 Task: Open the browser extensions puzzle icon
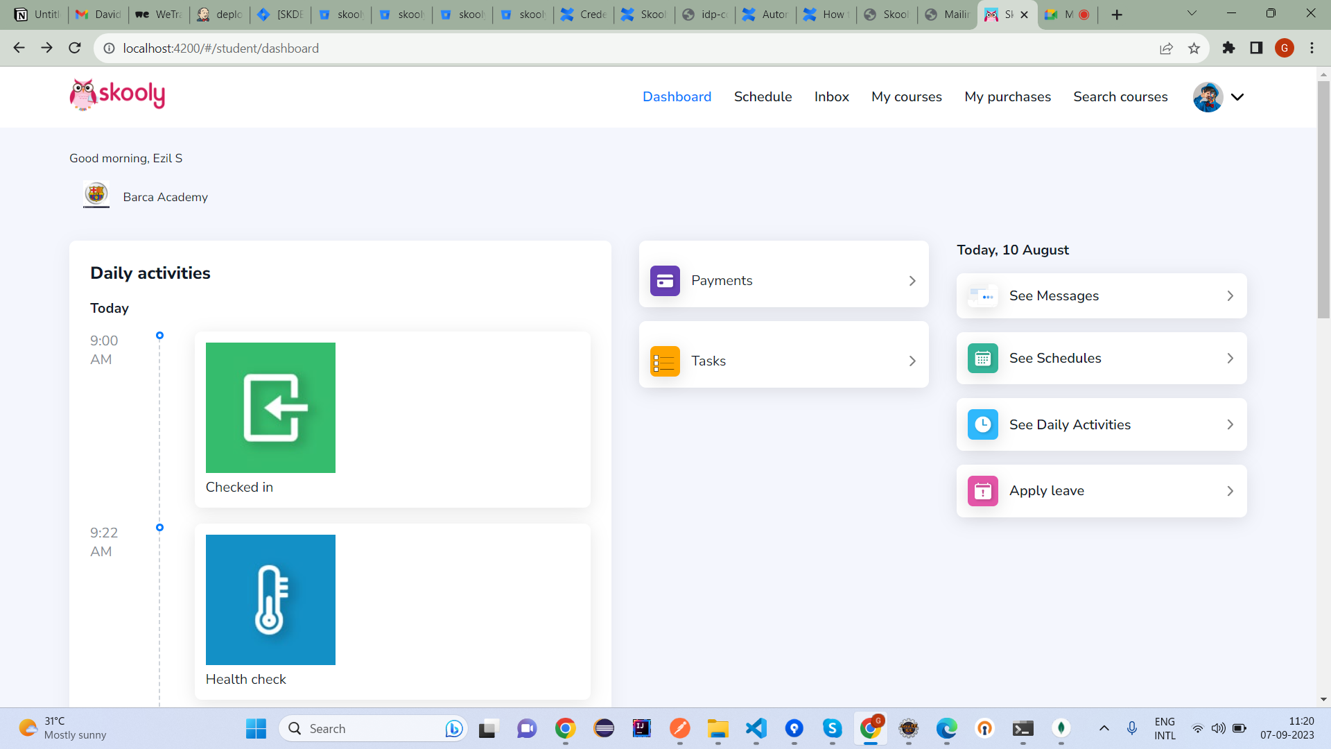click(x=1228, y=48)
